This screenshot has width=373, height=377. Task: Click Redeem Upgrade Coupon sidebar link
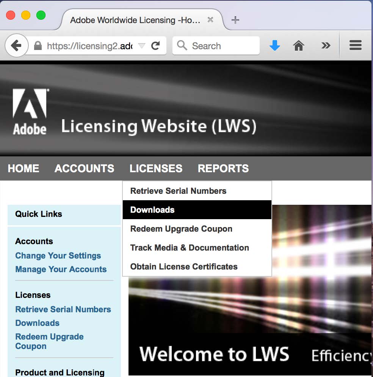coord(49,341)
